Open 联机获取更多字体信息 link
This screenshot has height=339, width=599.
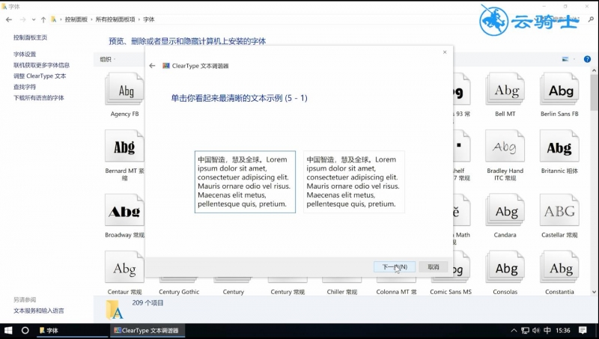point(41,65)
